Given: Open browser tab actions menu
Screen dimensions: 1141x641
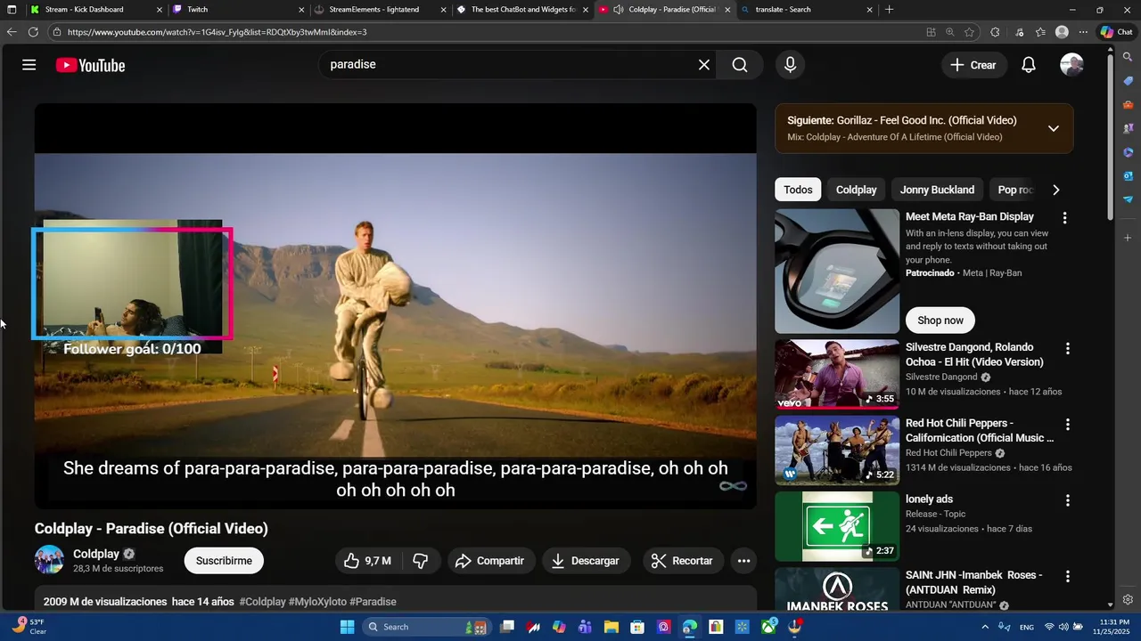Looking at the screenshot, I should (x=12, y=10).
